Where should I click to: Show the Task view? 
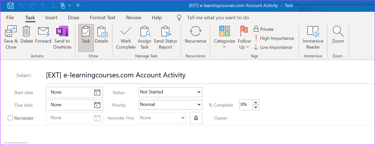(x=86, y=38)
